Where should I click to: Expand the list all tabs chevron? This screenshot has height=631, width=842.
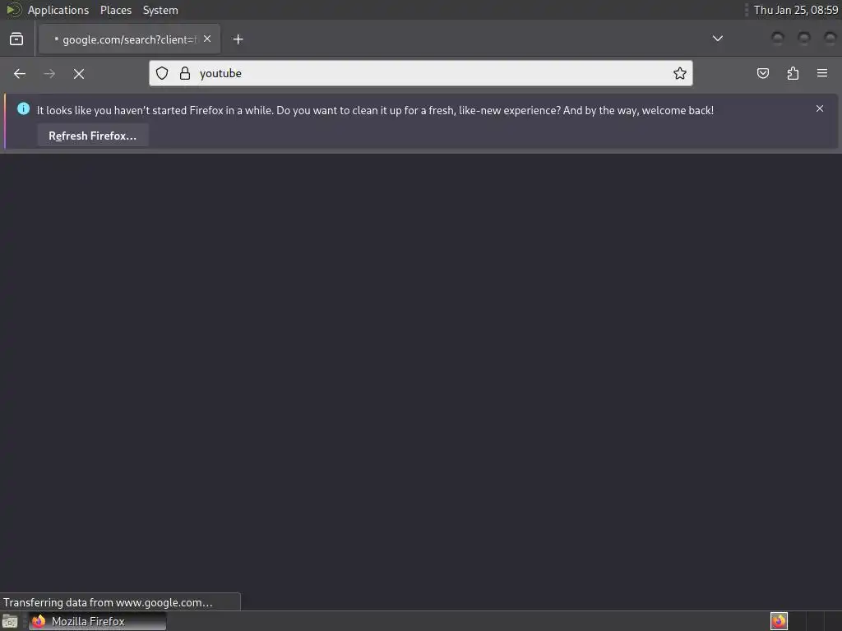(717, 39)
